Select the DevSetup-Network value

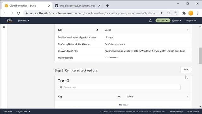click(115, 44)
